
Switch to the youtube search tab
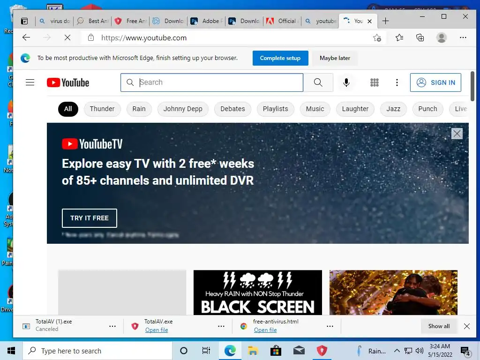(x=321, y=21)
